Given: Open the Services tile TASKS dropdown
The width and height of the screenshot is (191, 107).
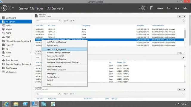Looking at the screenshot, I should (181, 89).
